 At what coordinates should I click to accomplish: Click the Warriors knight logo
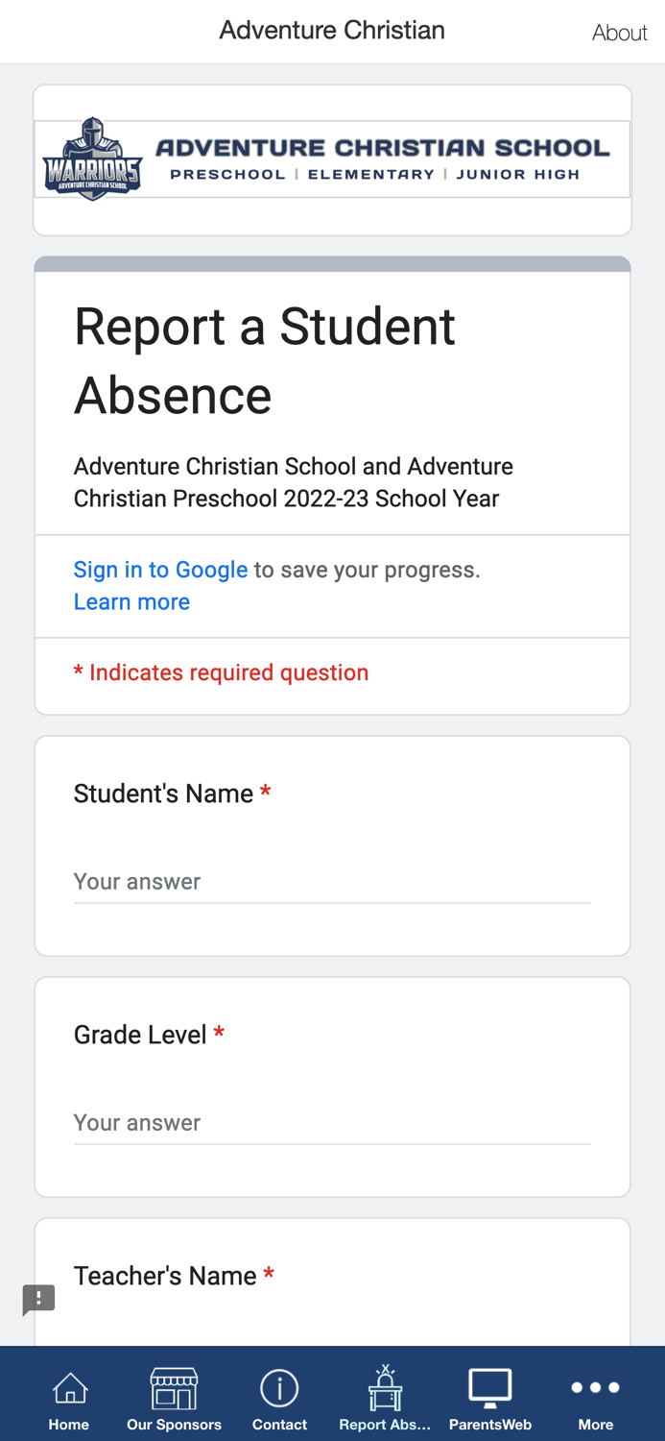(92, 159)
